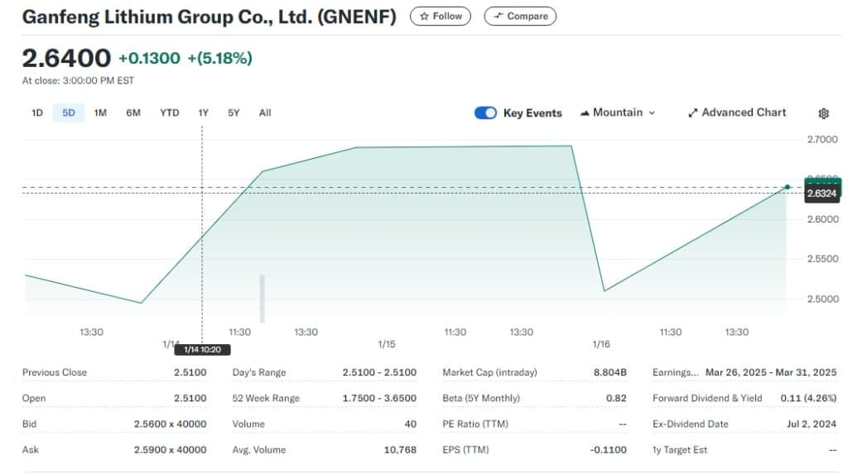Click the Compare button

[520, 17]
